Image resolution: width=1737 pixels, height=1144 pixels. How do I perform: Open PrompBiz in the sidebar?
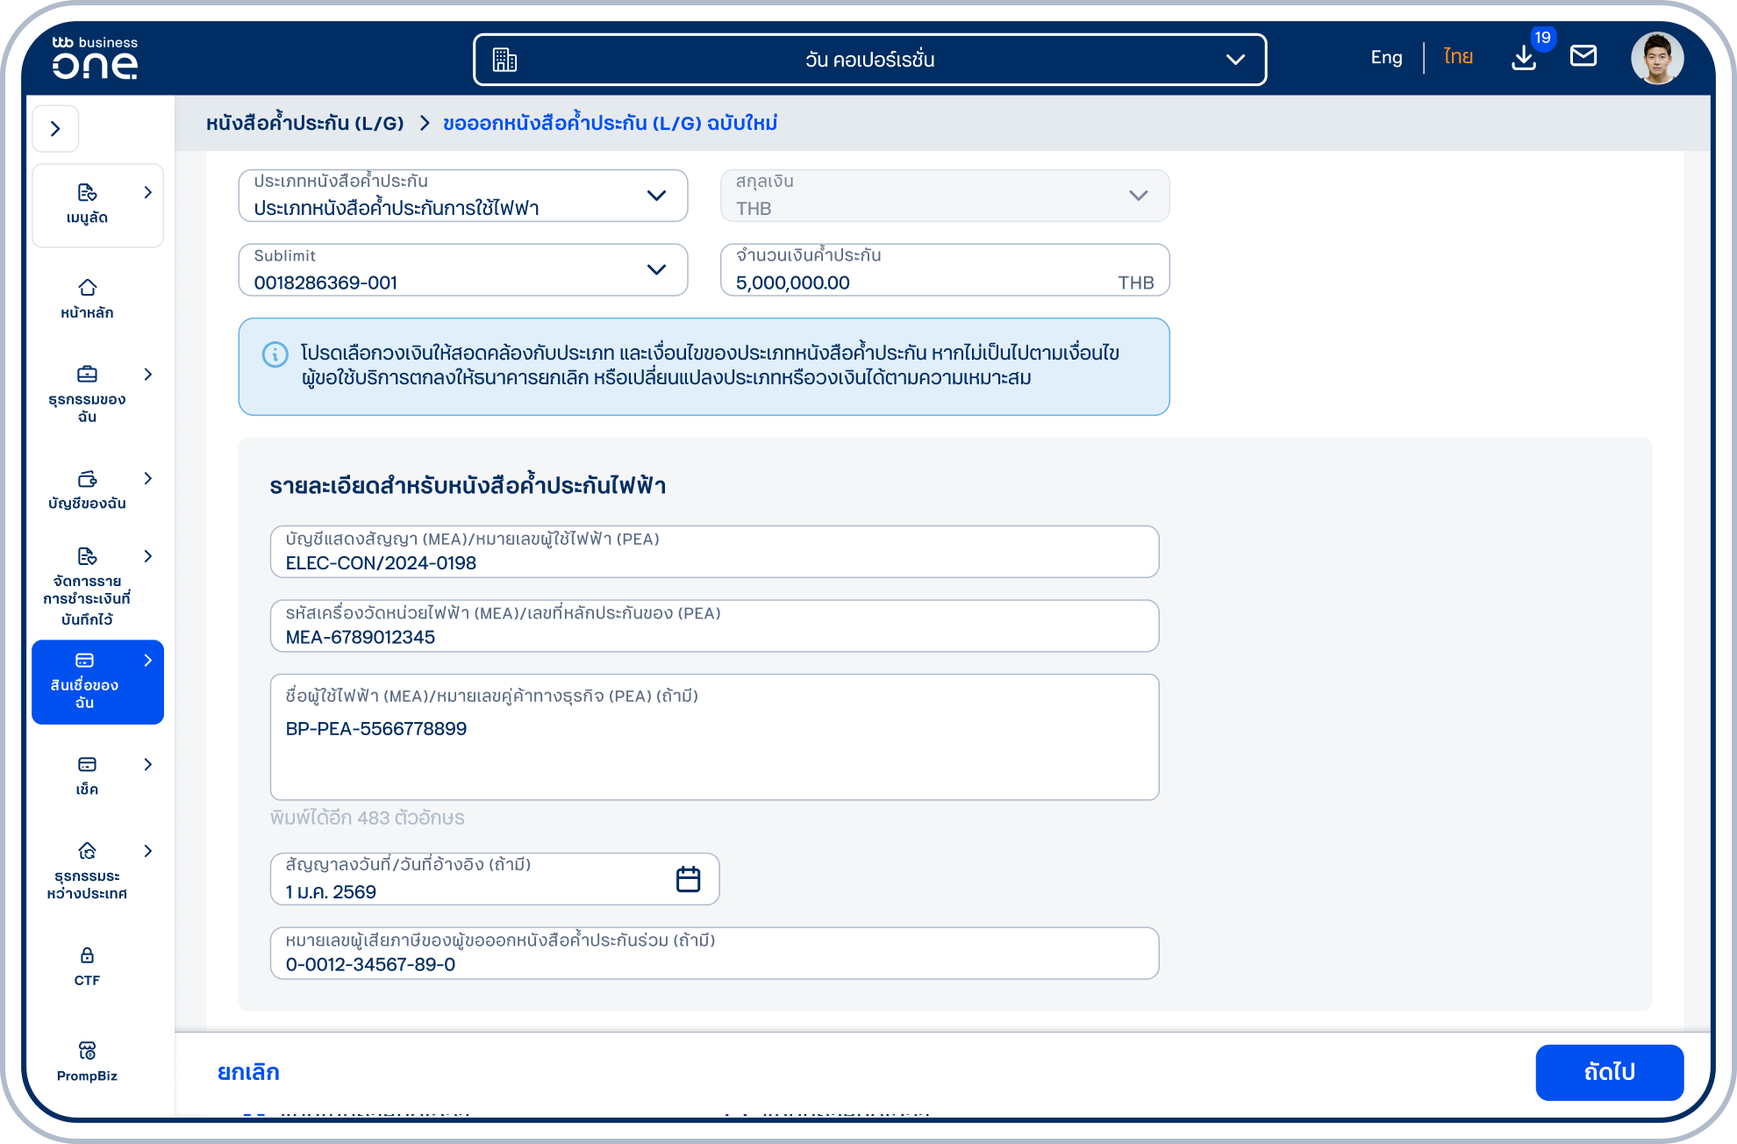click(x=87, y=1062)
